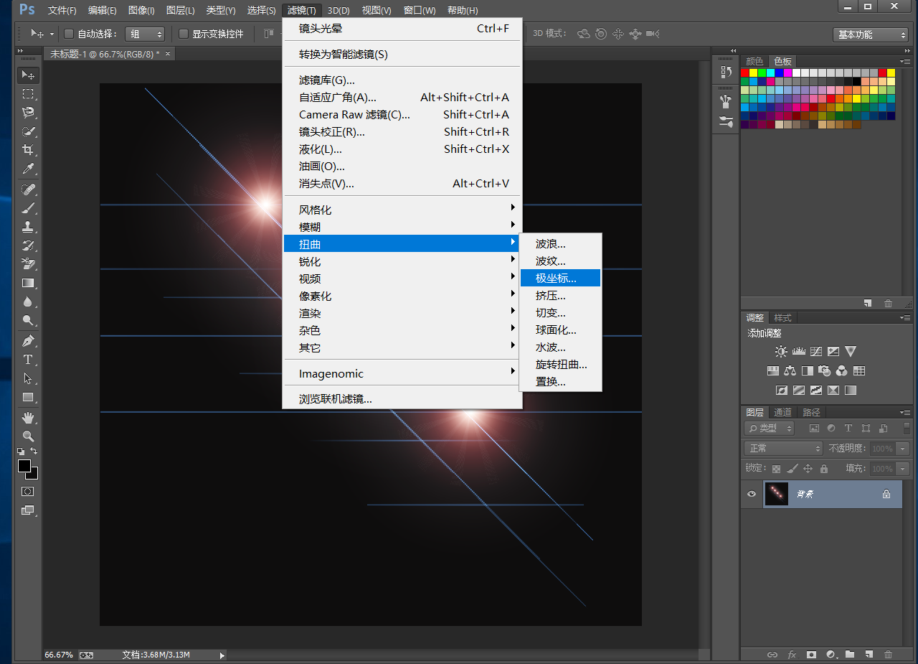Click the 背景 layer thumbnail
This screenshot has width=918, height=664.
click(x=776, y=495)
